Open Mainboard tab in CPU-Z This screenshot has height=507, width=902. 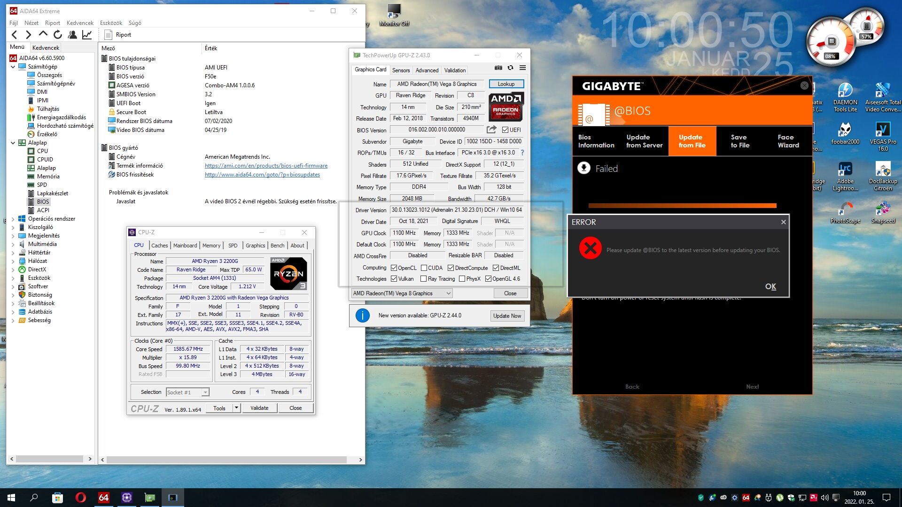[185, 246]
